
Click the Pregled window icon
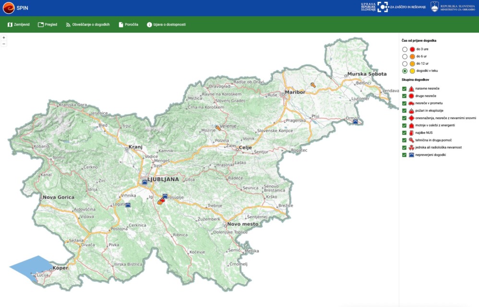pyautogui.click(x=41, y=25)
